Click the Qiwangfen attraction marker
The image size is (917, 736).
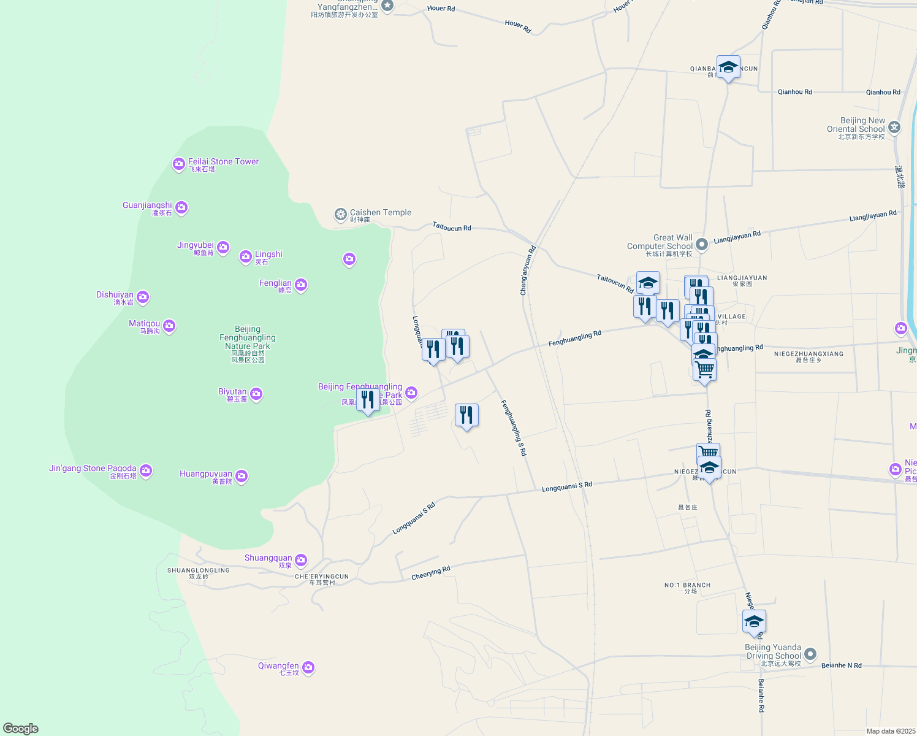[308, 667]
